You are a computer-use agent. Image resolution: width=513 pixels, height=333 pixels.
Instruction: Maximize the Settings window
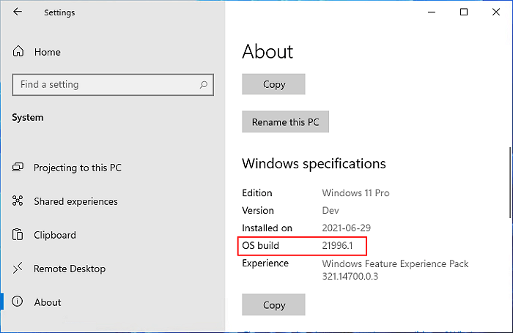[464, 12]
